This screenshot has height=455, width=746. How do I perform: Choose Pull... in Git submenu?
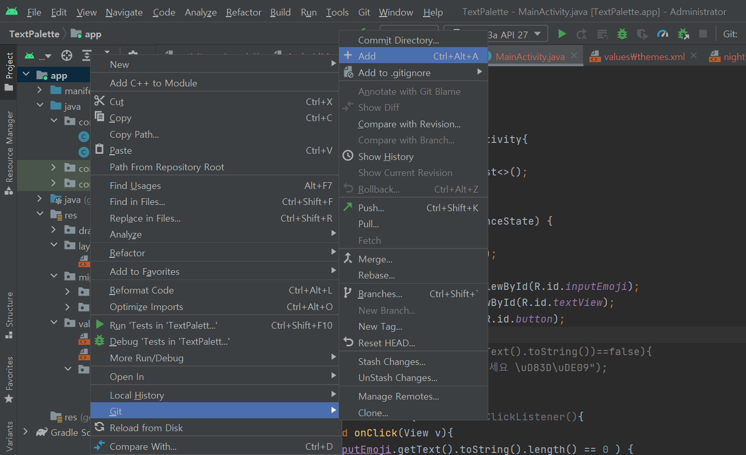tap(413, 224)
